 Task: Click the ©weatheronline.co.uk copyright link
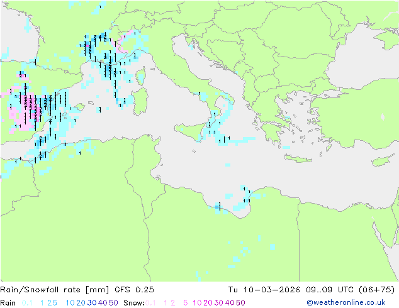pos(346,302)
